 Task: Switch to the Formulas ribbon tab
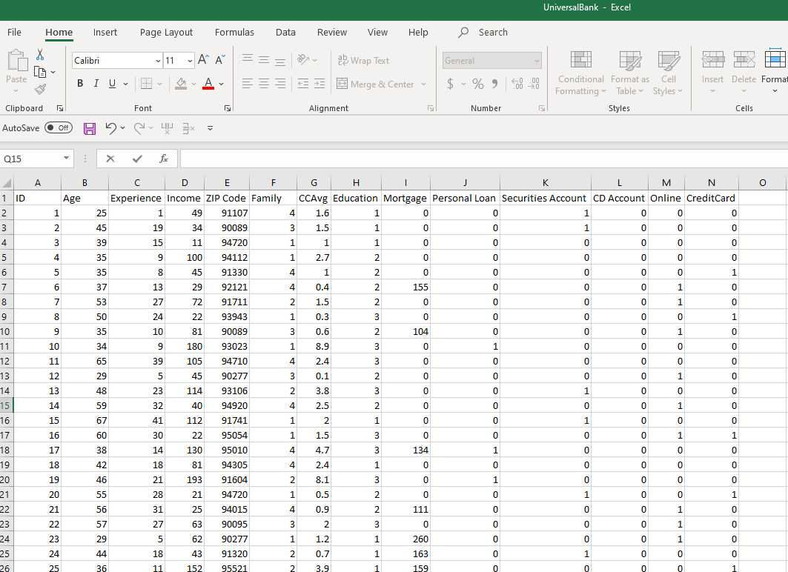pyautogui.click(x=234, y=32)
